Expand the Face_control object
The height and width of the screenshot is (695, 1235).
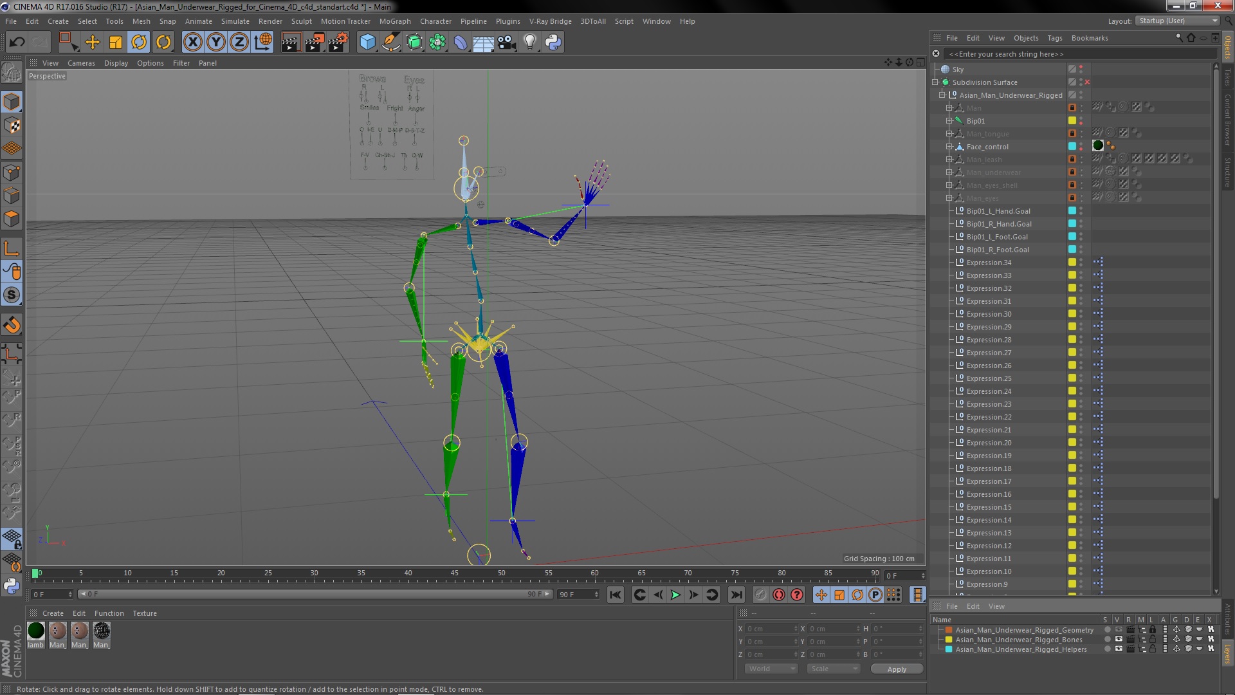pyautogui.click(x=949, y=147)
